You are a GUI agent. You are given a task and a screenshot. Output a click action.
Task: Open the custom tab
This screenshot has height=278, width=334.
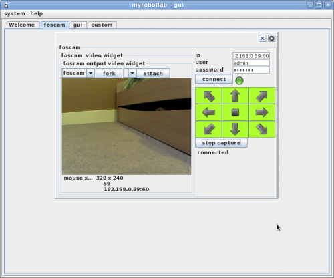click(x=102, y=25)
